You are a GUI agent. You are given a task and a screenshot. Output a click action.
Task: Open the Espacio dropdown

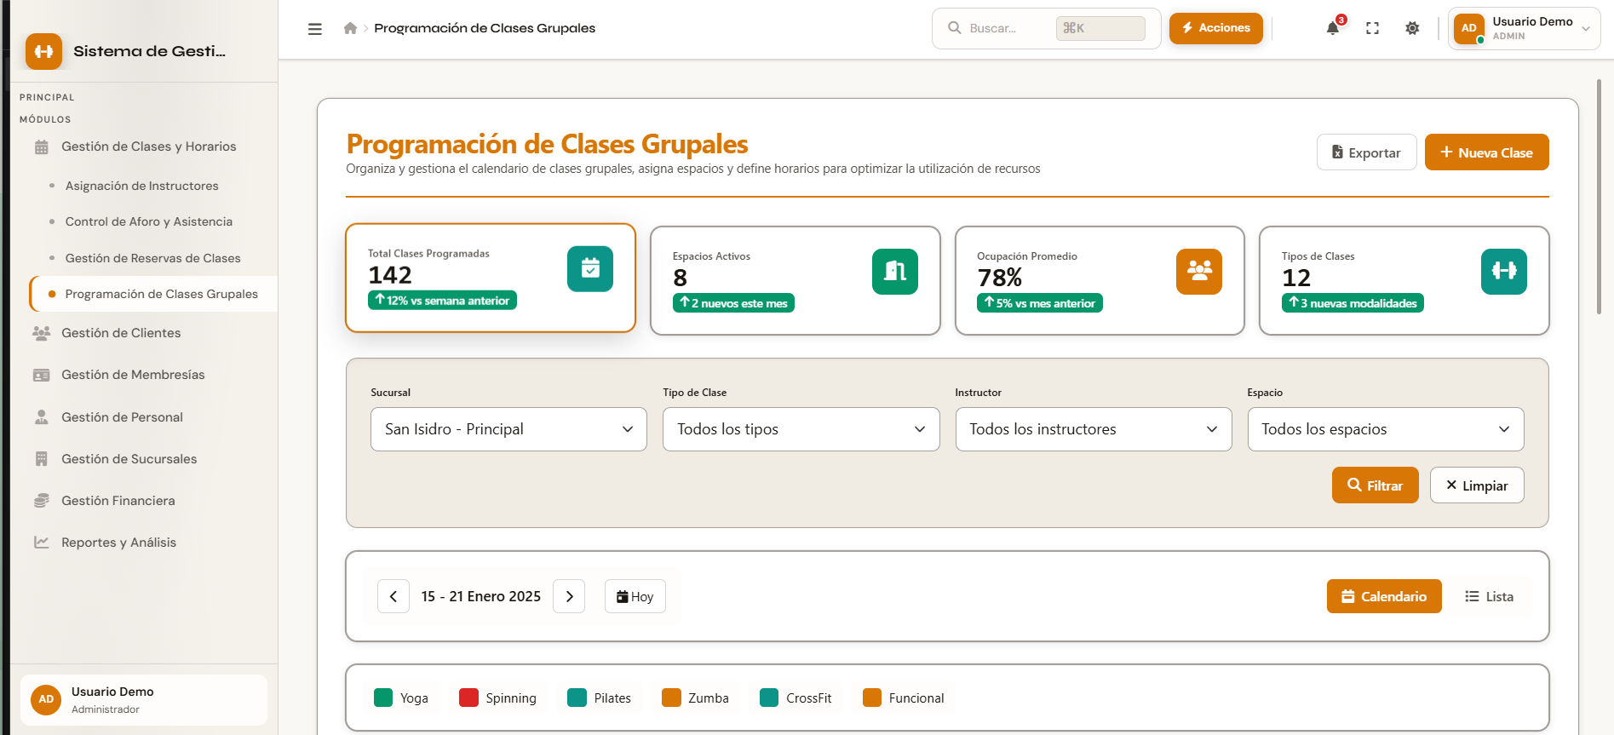point(1386,429)
